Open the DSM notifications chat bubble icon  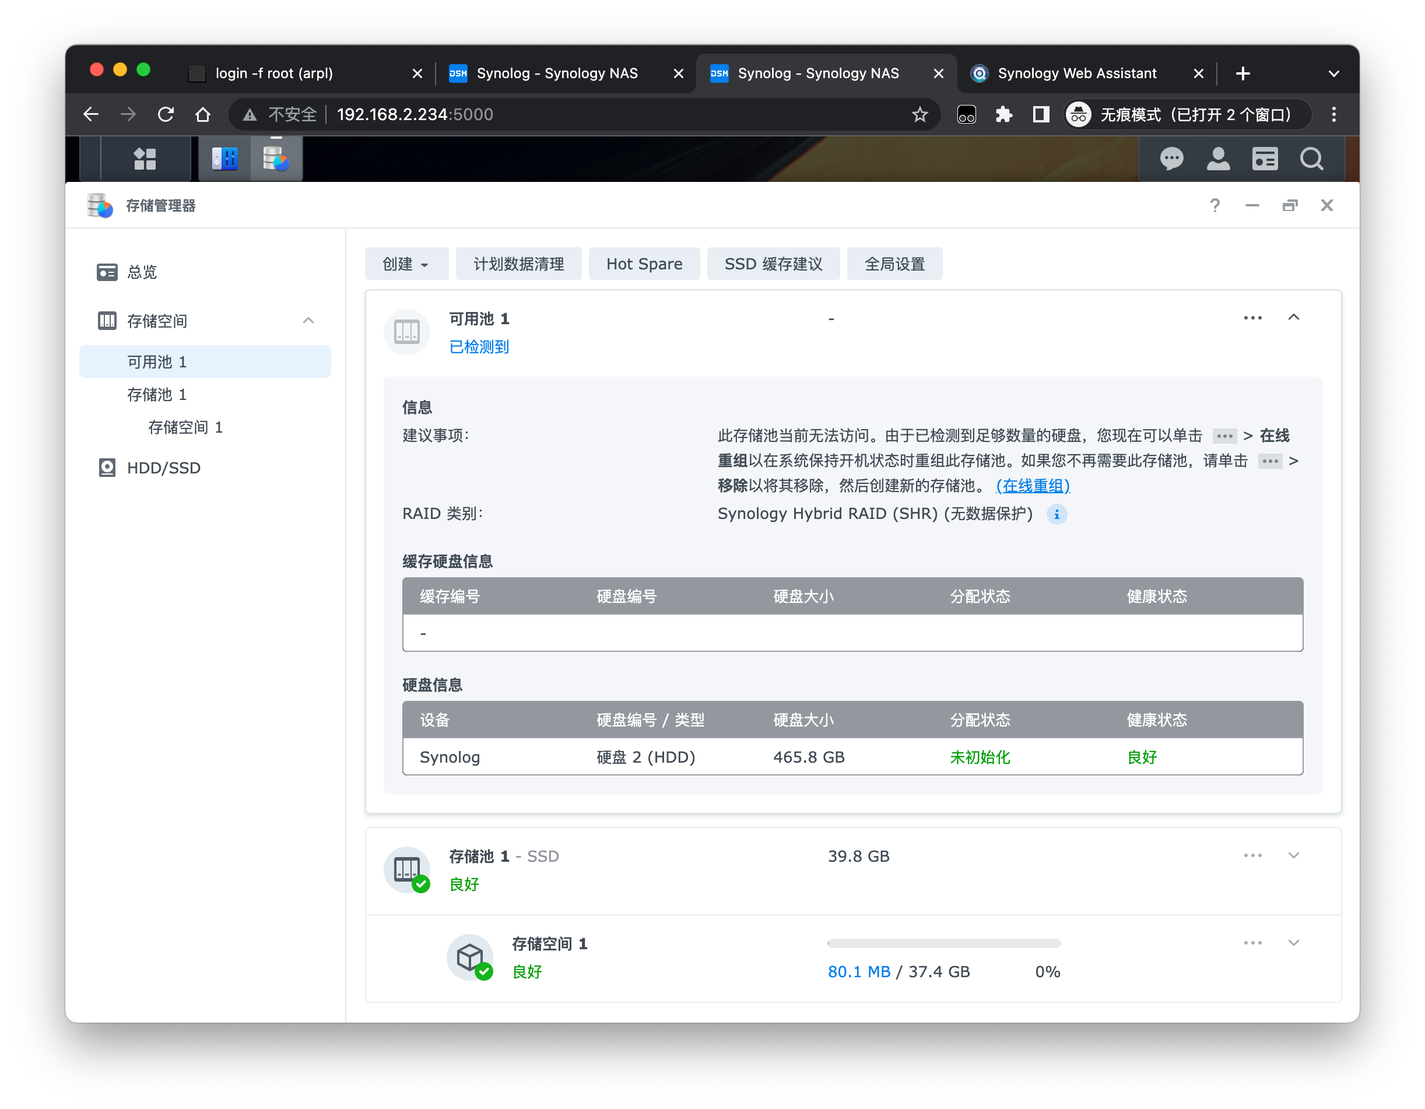point(1171,159)
